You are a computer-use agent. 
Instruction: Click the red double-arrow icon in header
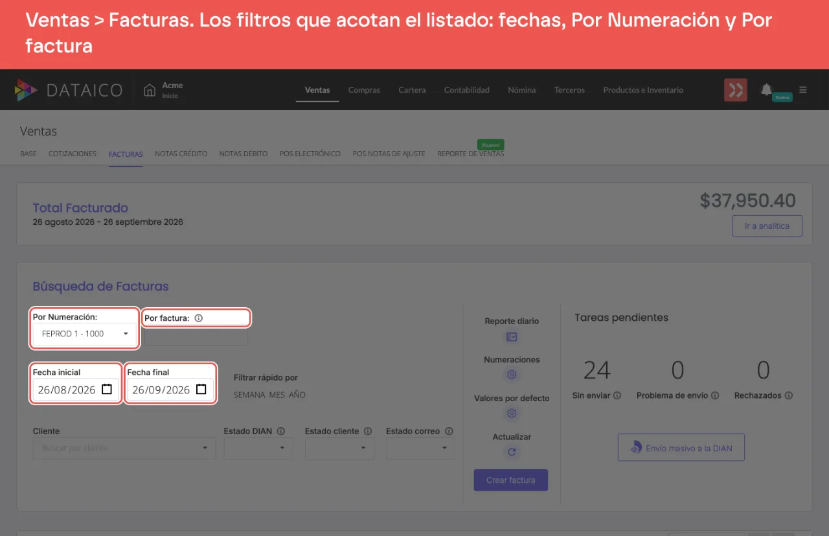pos(736,90)
